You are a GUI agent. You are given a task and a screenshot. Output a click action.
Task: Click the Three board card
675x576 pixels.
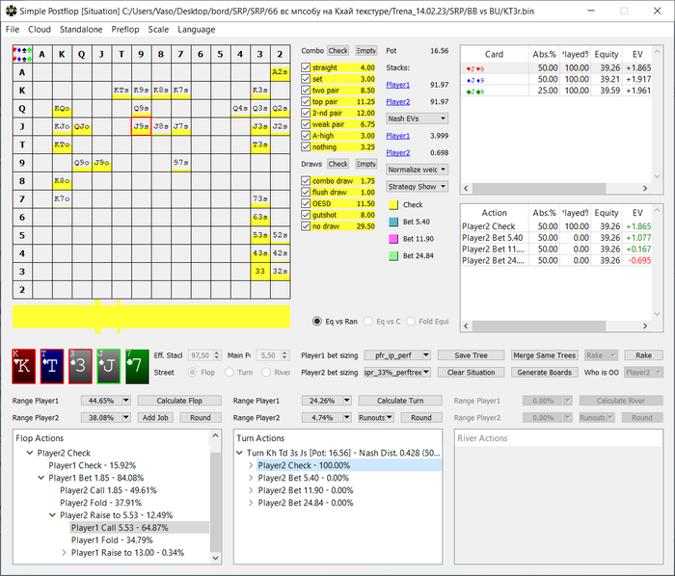point(80,367)
